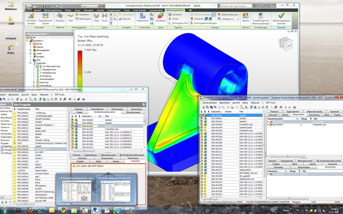Apply the Kraft load tool
343x214 pixels.
(x=97, y=18)
